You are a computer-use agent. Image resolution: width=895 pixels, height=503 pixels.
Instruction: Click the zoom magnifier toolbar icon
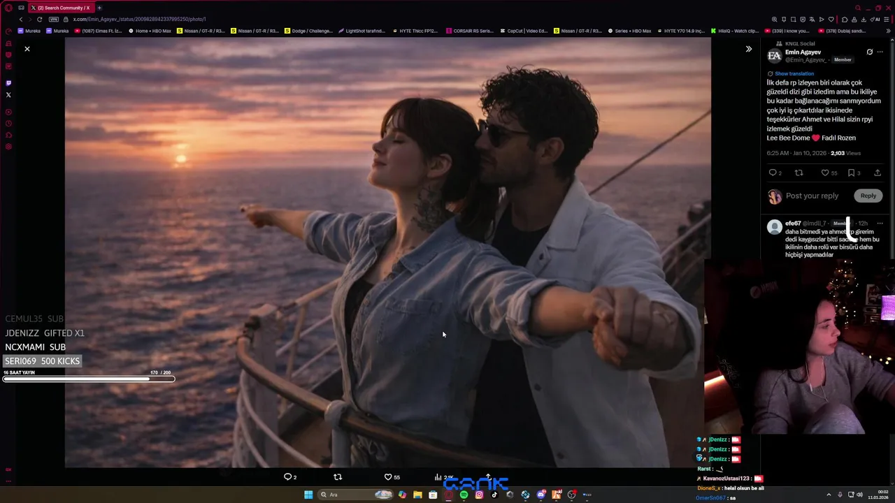774,20
